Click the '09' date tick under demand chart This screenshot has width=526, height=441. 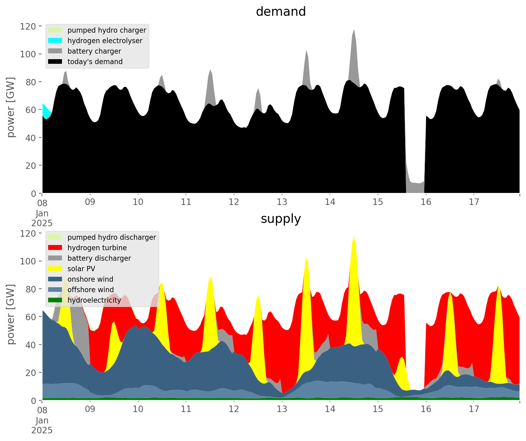point(90,202)
